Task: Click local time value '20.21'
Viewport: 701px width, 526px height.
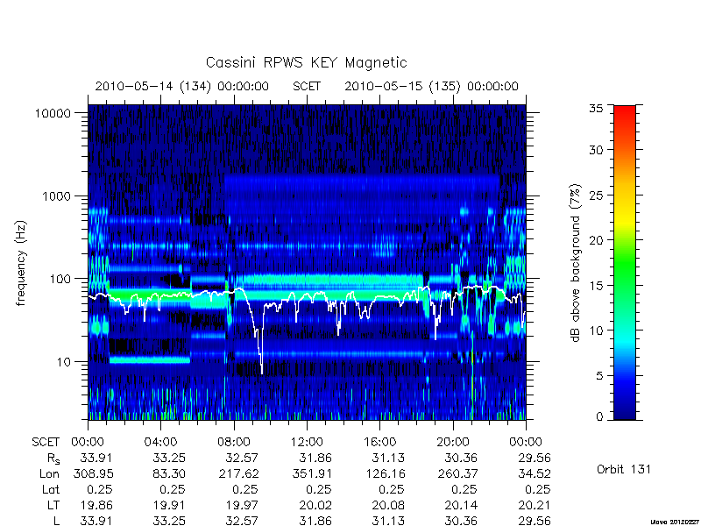Action: coord(535,506)
